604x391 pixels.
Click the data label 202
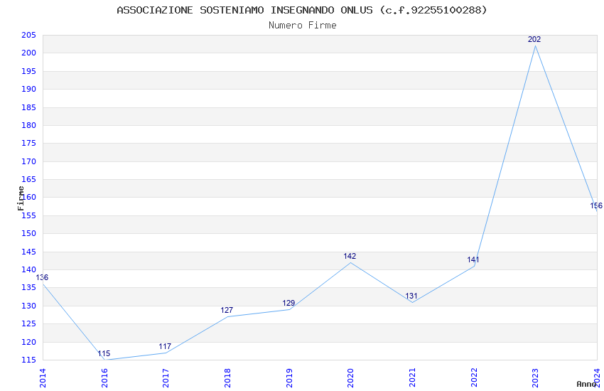(x=534, y=39)
